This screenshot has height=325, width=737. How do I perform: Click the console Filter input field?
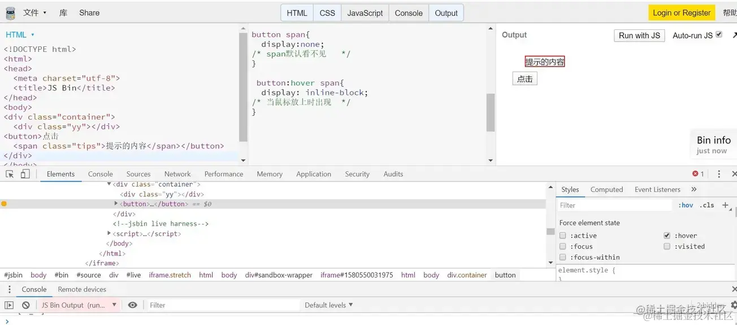pyautogui.click(x=223, y=305)
